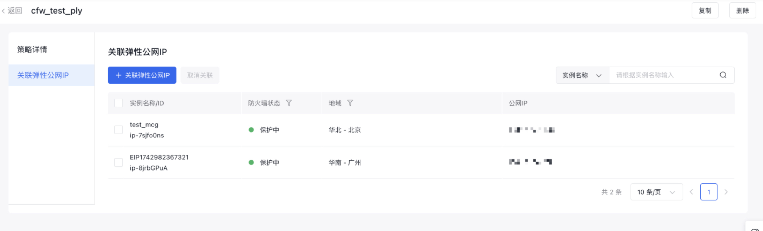Click the region column filter icon
This screenshot has width=763, height=231.
point(350,103)
